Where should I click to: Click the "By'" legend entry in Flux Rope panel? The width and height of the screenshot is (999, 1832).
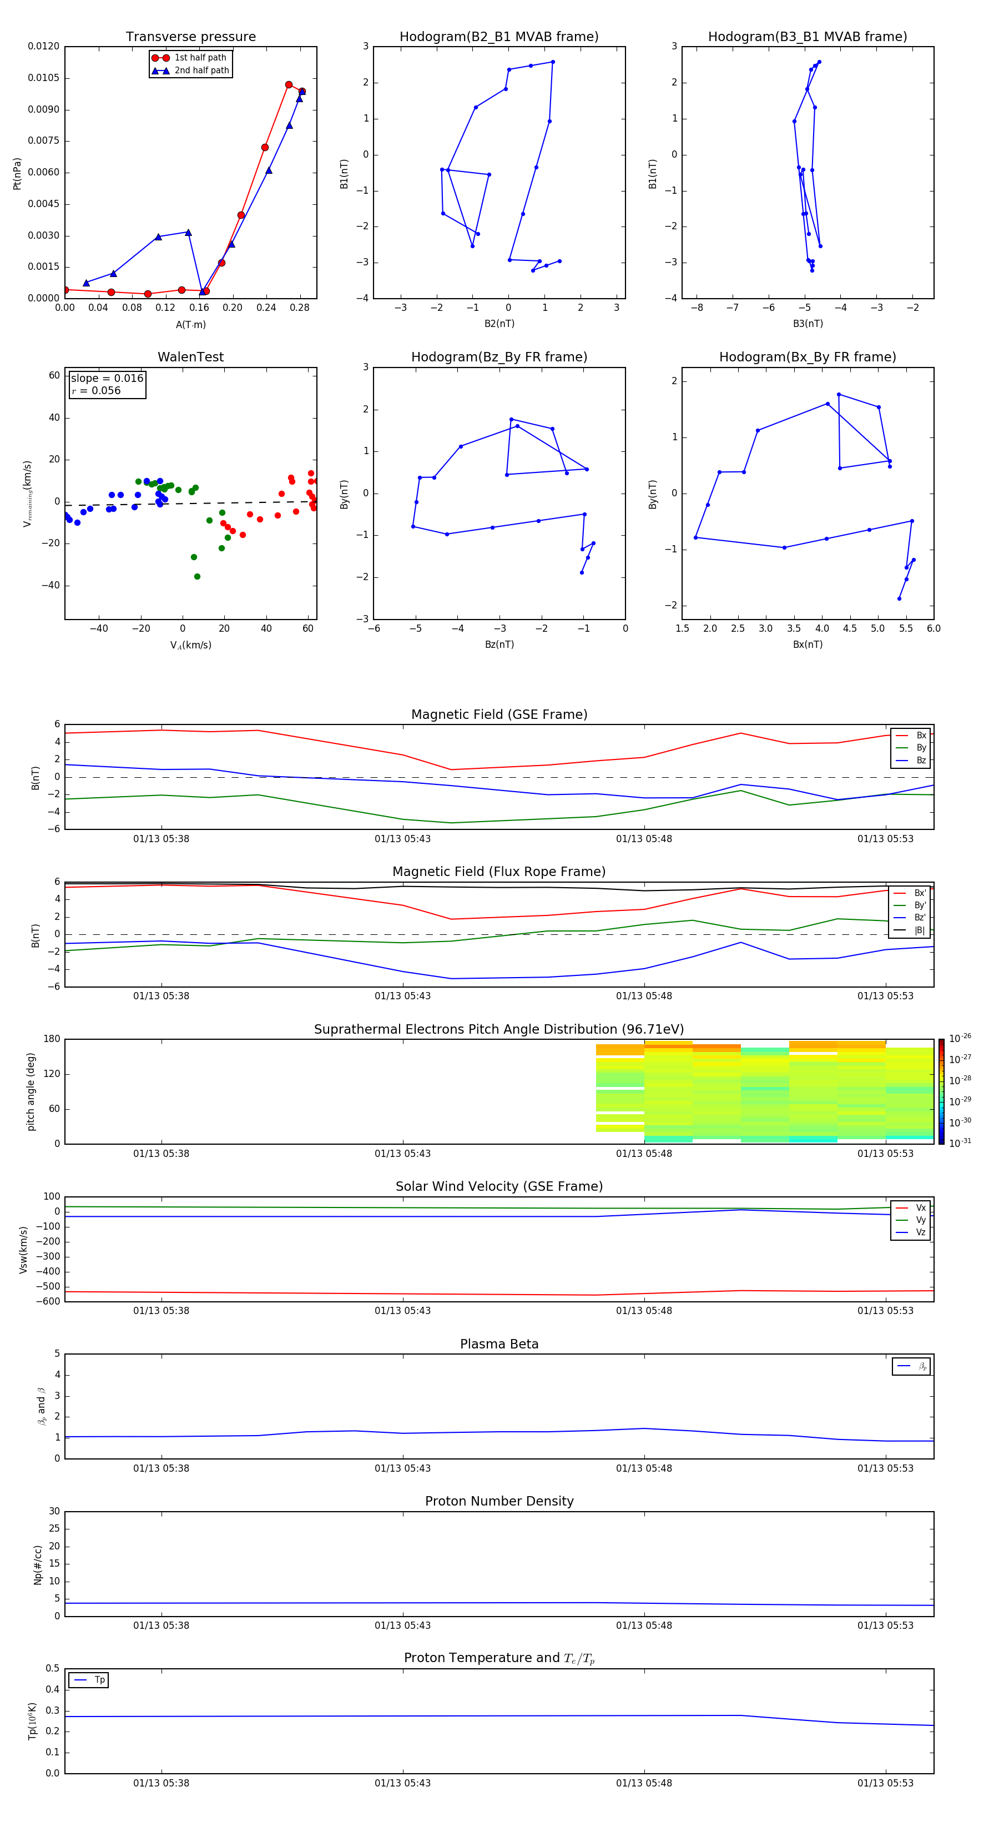coord(910,905)
